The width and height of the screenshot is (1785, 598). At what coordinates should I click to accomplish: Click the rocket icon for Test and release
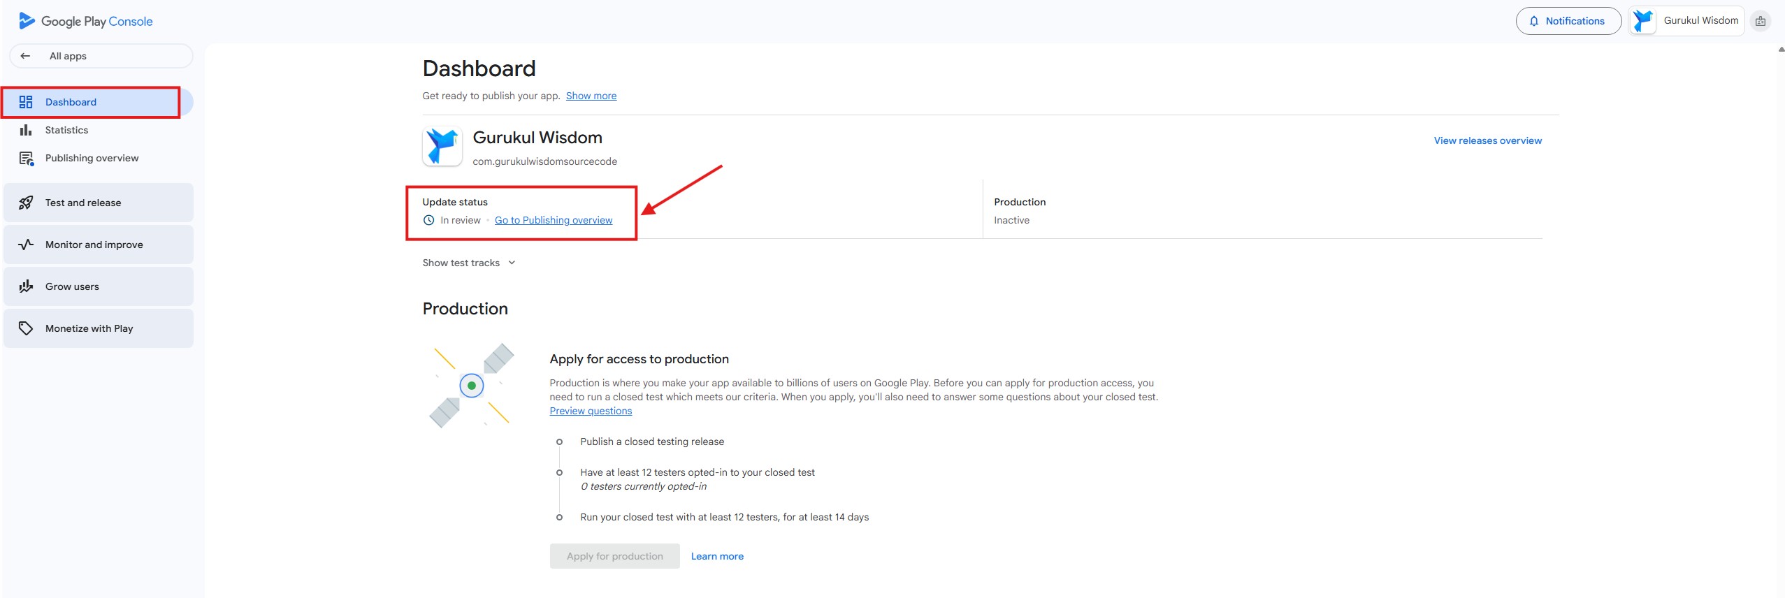[x=26, y=203]
